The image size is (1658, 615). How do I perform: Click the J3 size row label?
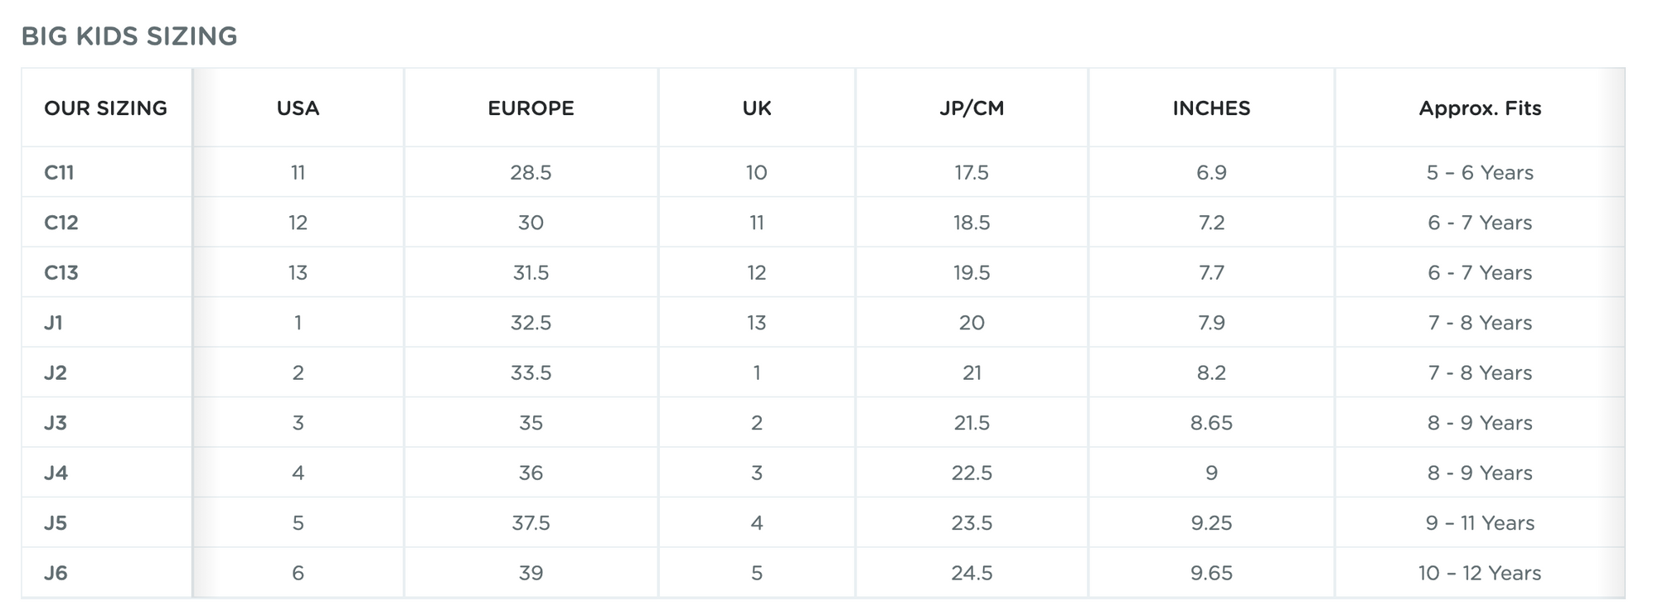pos(55,423)
